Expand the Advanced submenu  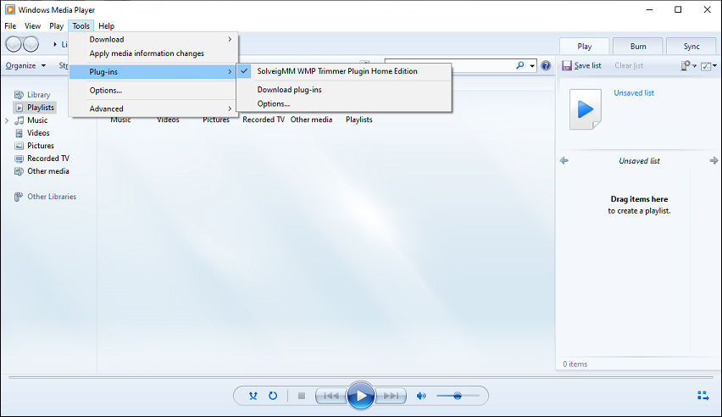coord(153,108)
